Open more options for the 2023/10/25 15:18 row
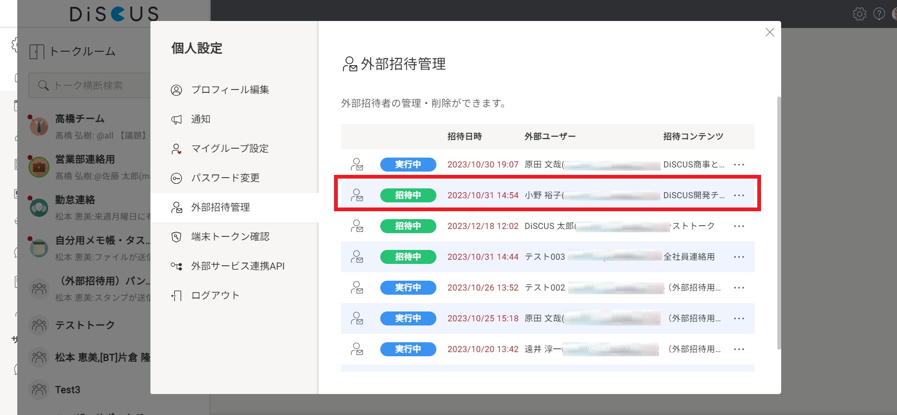Viewport: 897px width, 415px height. pos(739,318)
